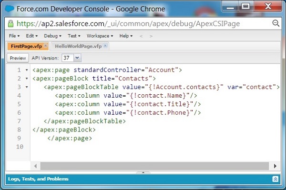Click the panel splitter collapse handle
286x190 pixels.
(143, 172)
